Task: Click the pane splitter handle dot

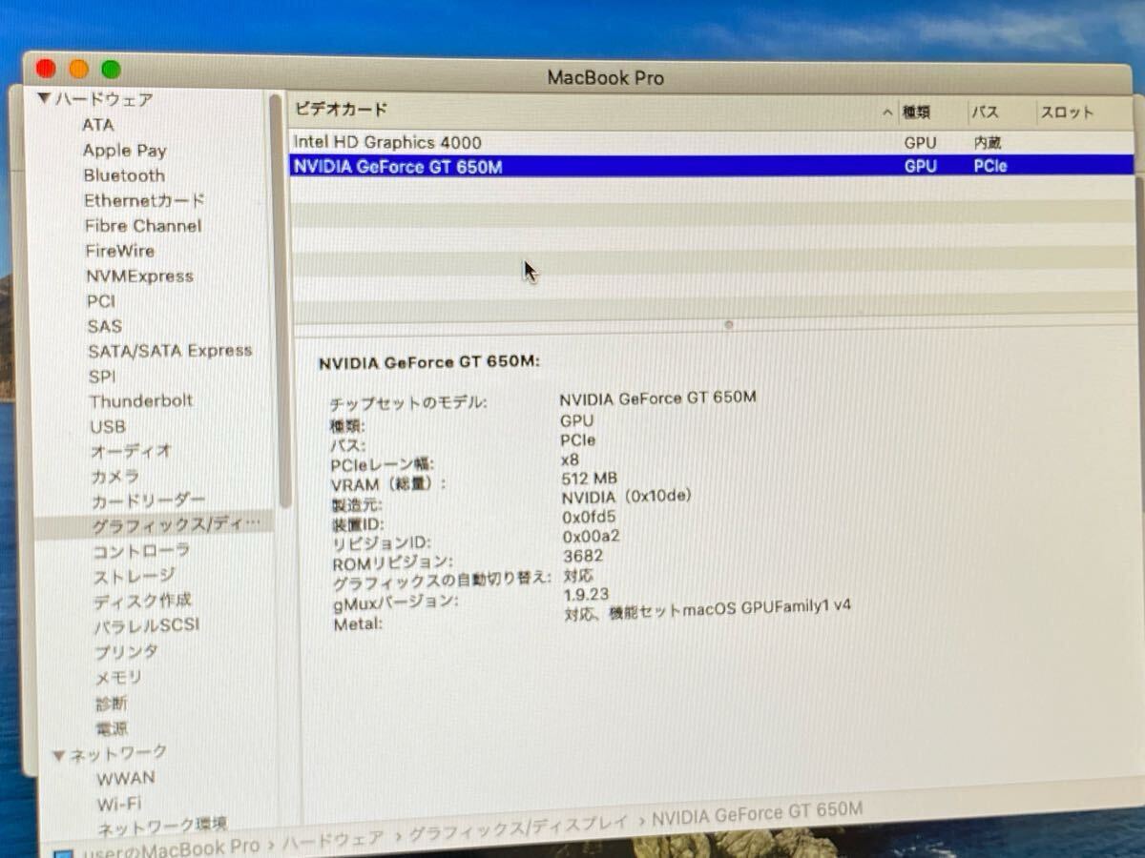Action: point(729,325)
